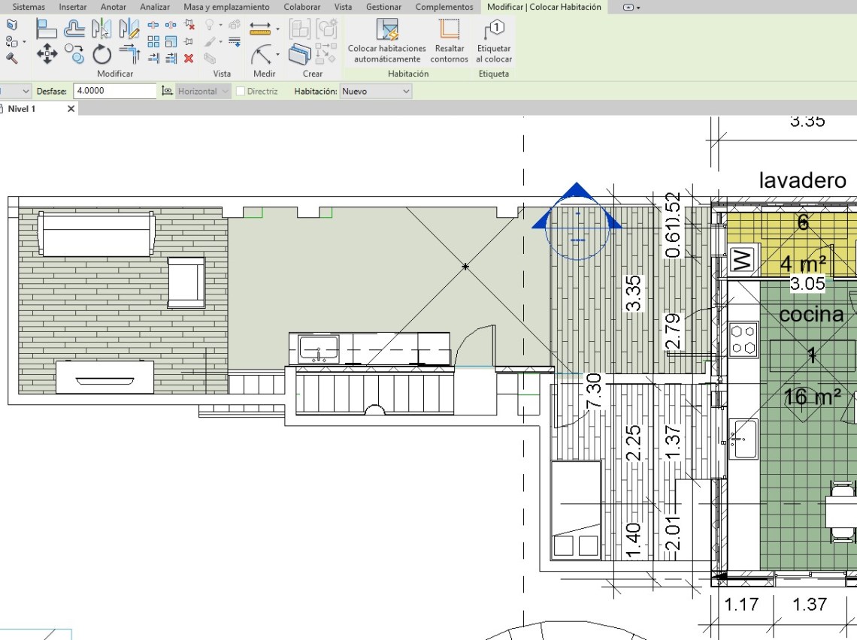Select the Align tool in Modificar panel
The width and height of the screenshot is (857, 640).
[47, 29]
